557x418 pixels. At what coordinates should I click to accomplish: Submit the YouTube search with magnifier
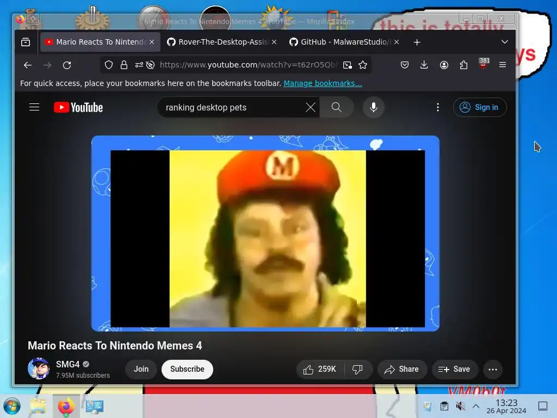click(x=337, y=107)
